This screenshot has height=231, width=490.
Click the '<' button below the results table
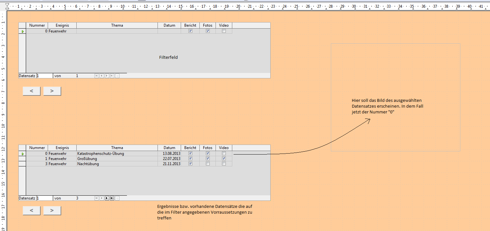(x=32, y=210)
